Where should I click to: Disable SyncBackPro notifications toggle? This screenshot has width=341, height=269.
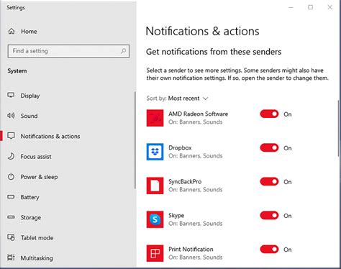[x=269, y=181]
